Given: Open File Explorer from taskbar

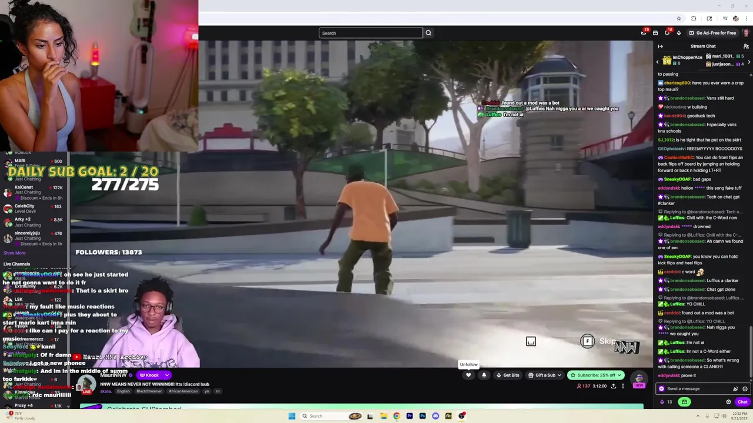Looking at the screenshot, I should coord(384,416).
